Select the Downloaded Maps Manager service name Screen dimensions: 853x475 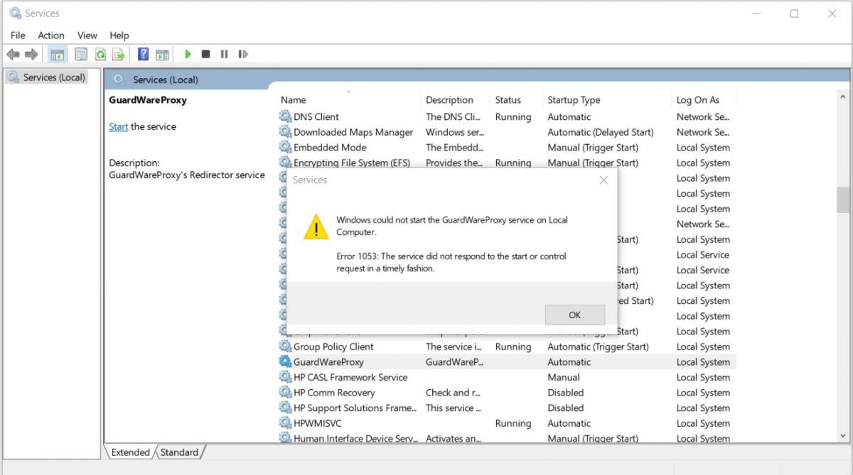click(353, 132)
